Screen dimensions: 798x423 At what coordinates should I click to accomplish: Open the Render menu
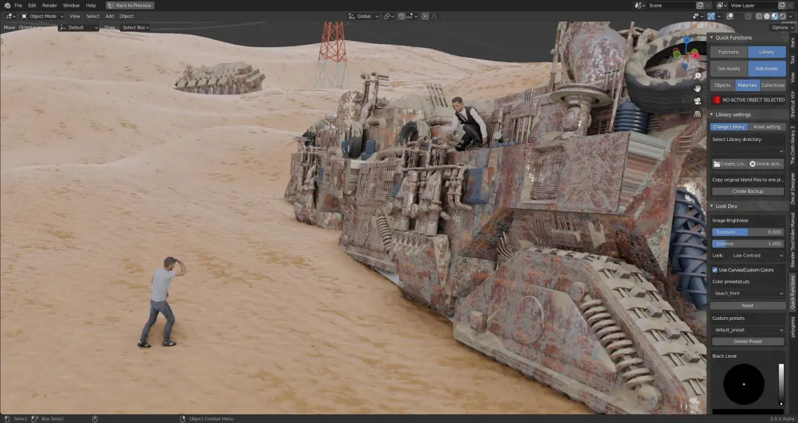pos(50,5)
